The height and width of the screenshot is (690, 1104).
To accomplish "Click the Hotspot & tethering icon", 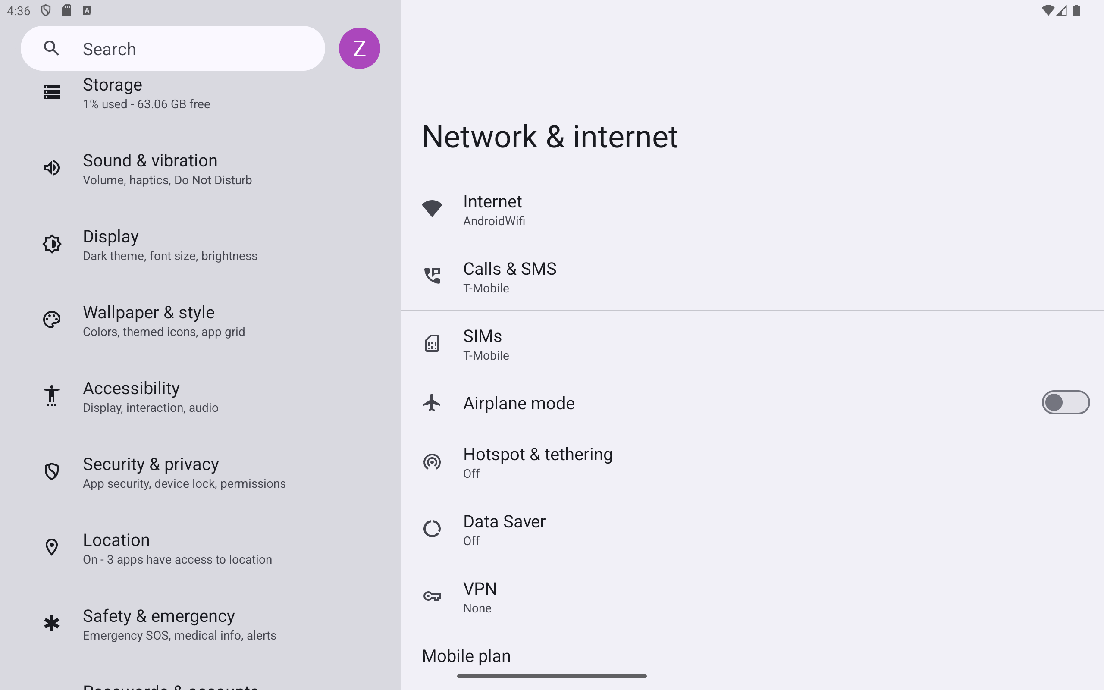I will click(432, 462).
